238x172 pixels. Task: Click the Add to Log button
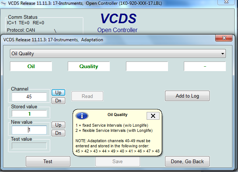click(x=187, y=96)
